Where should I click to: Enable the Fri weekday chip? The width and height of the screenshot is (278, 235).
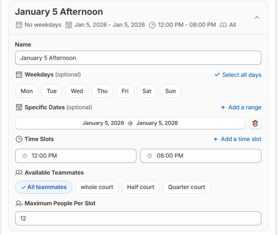[125, 91]
